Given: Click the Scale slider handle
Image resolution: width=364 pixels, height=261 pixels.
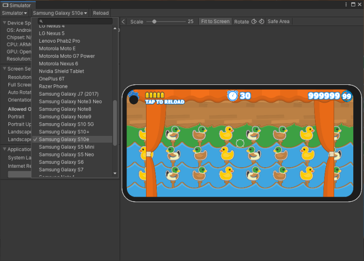Looking at the screenshot, I should (154, 22).
